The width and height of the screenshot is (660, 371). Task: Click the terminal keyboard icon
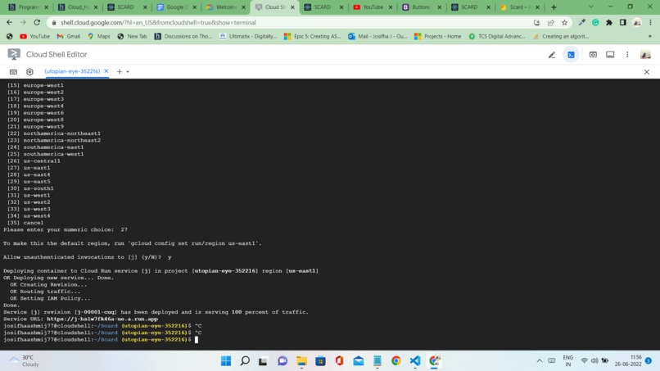(13, 72)
